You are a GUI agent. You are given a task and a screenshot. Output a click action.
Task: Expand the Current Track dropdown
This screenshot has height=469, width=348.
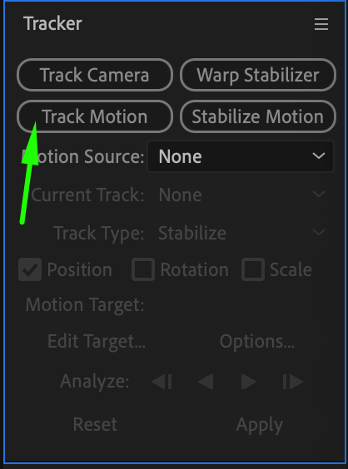(x=241, y=195)
